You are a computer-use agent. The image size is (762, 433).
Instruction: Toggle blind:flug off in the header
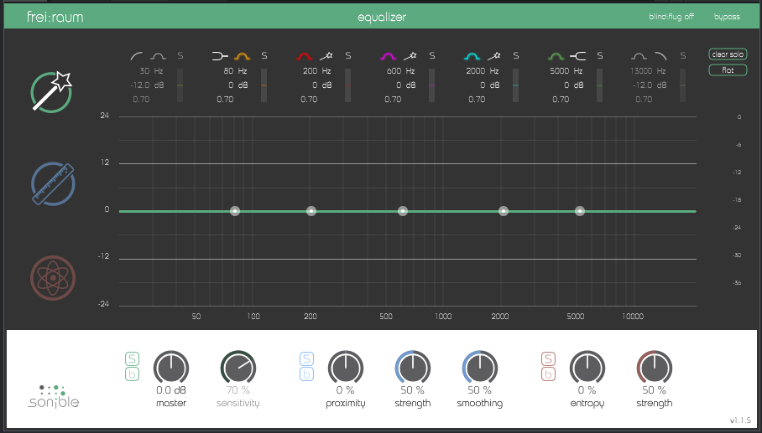[671, 17]
